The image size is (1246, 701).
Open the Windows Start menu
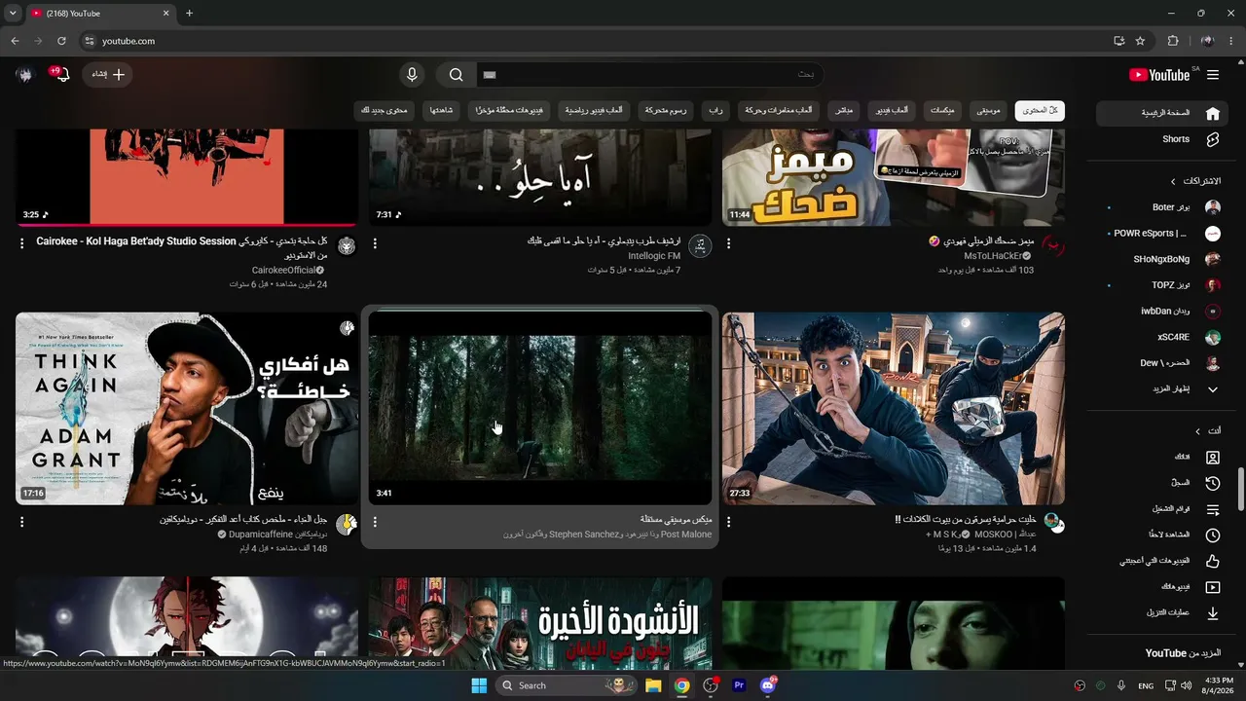pyautogui.click(x=479, y=685)
